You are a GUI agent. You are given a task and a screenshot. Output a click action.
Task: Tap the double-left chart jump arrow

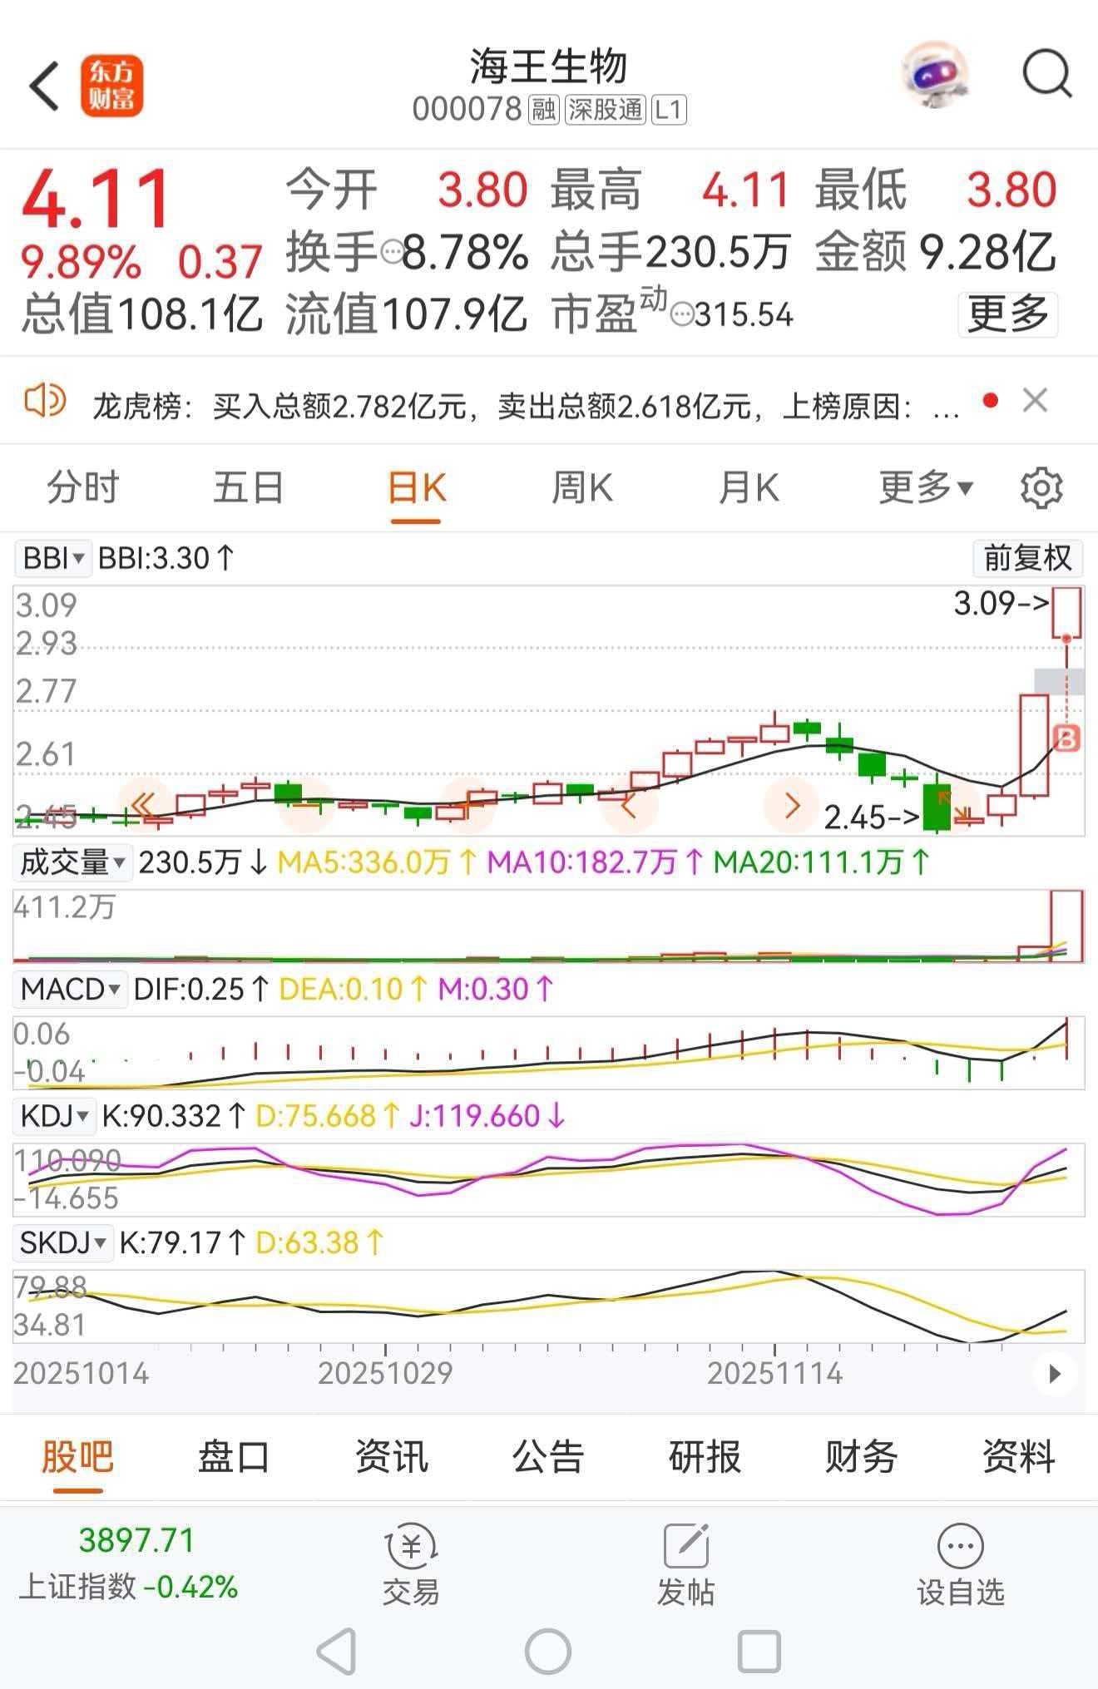(x=143, y=804)
